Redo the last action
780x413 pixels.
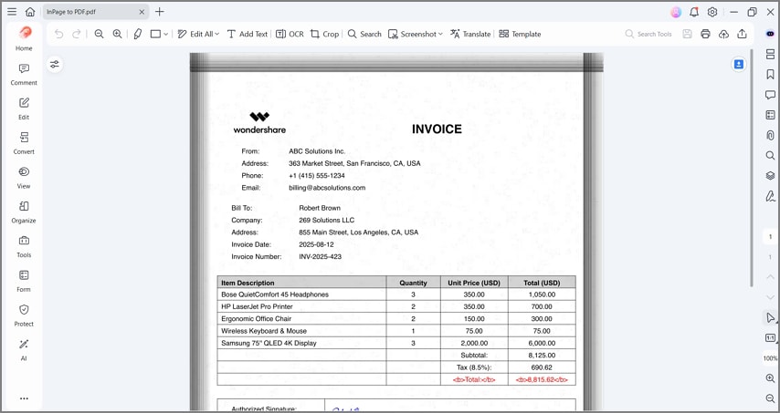pos(77,34)
